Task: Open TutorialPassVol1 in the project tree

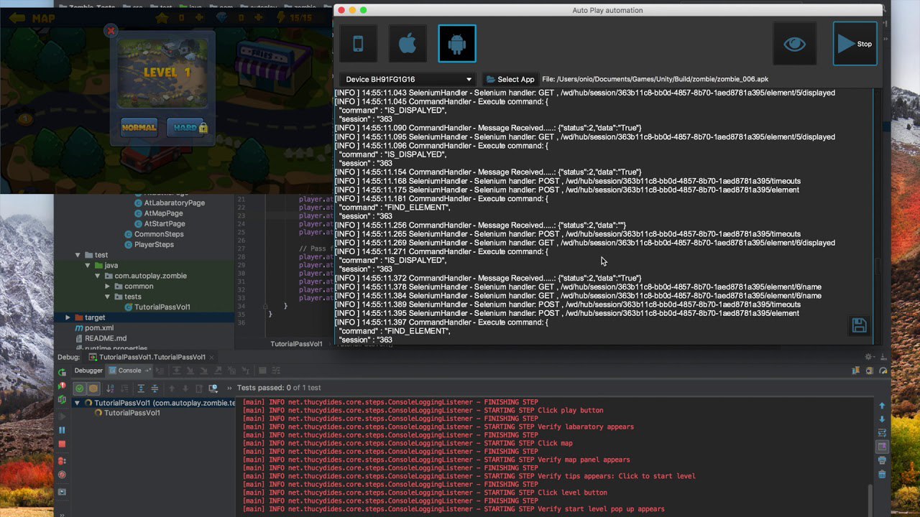Action: (x=157, y=307)
